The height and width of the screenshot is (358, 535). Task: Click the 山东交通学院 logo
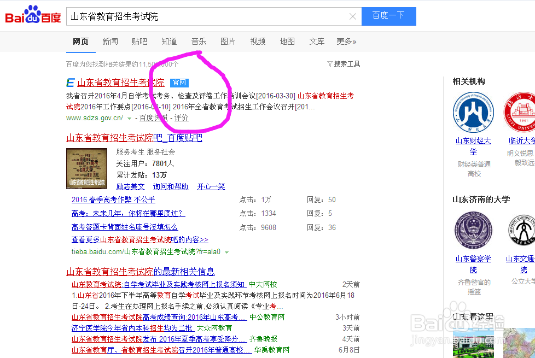point(521,230)
